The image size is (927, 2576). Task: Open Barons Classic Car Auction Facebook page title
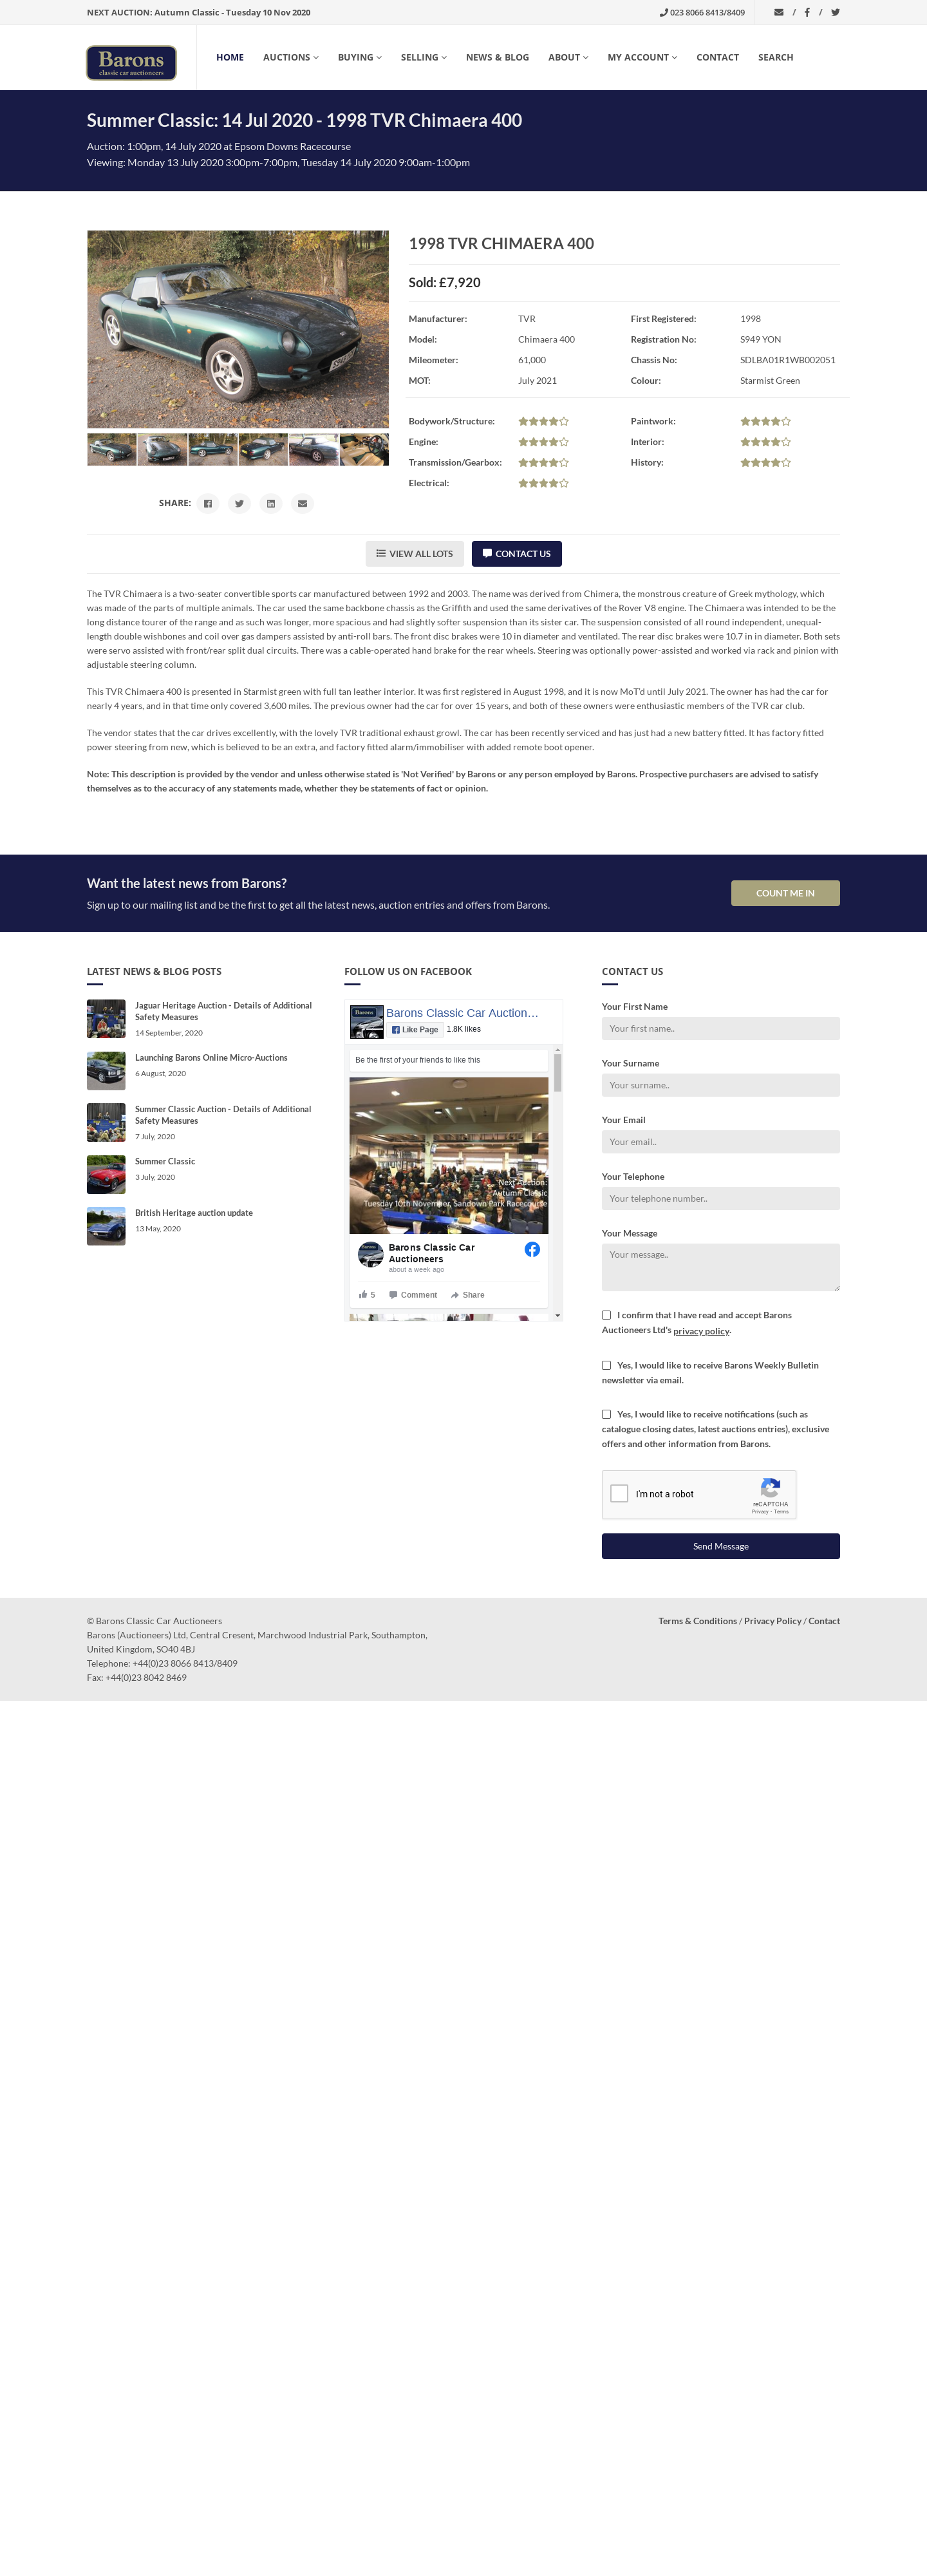(462, 1013)
